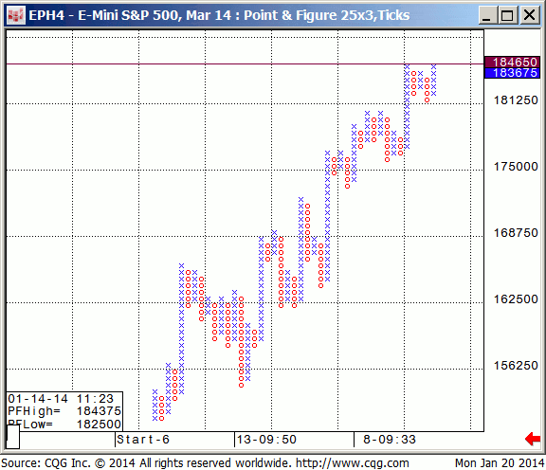Click the 168750 price axis label
Image resolution: width=546 pixels, height=470 pixels.
point(516,232)
